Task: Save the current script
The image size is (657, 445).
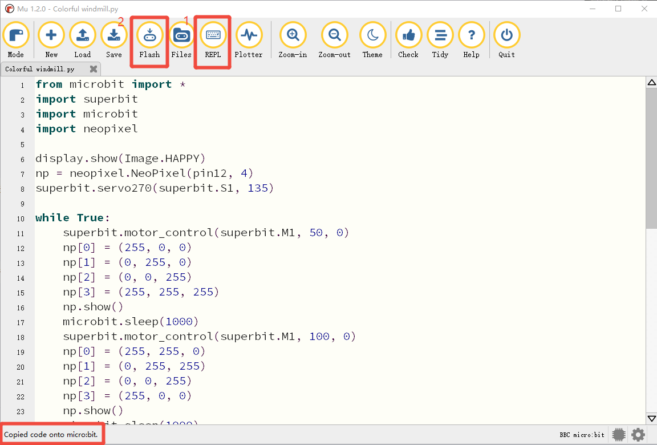Action: click(x=113, y=41)
